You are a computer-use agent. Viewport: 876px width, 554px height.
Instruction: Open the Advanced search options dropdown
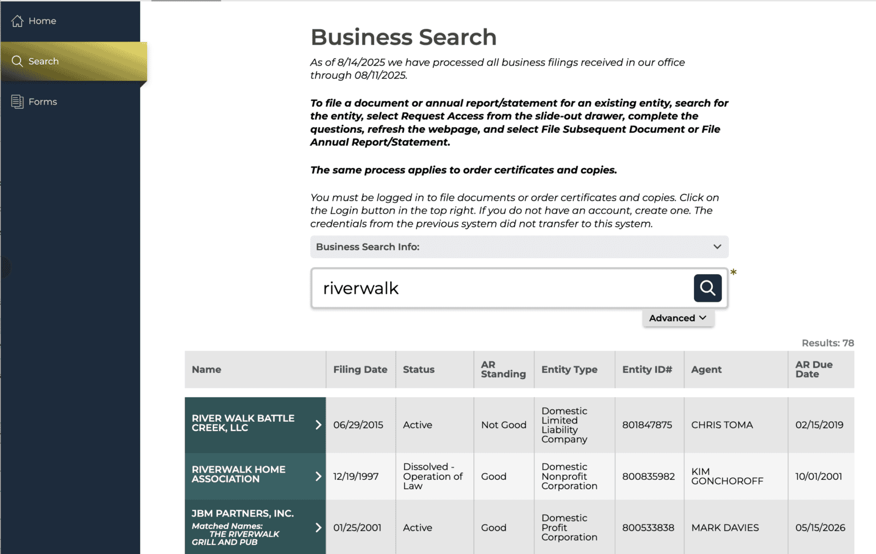(678, 318)
